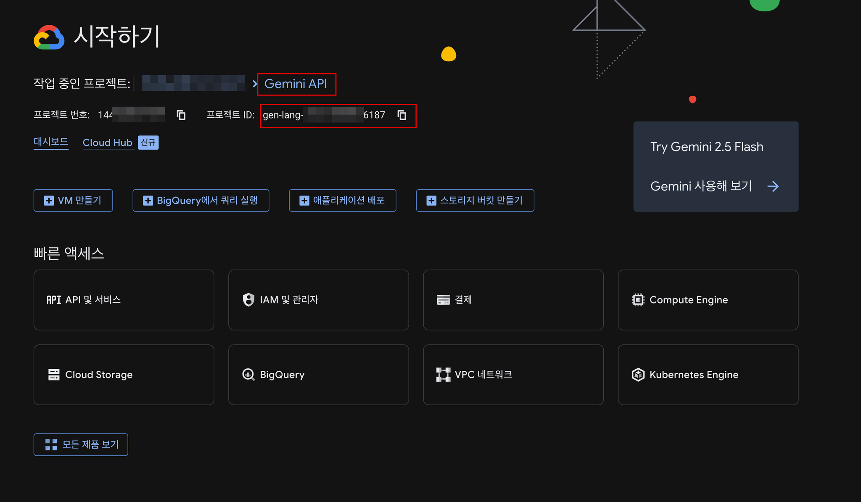Click the VM 만들기 button
The height and width of the screenshot is (502, 861).
tap(73, 201)
